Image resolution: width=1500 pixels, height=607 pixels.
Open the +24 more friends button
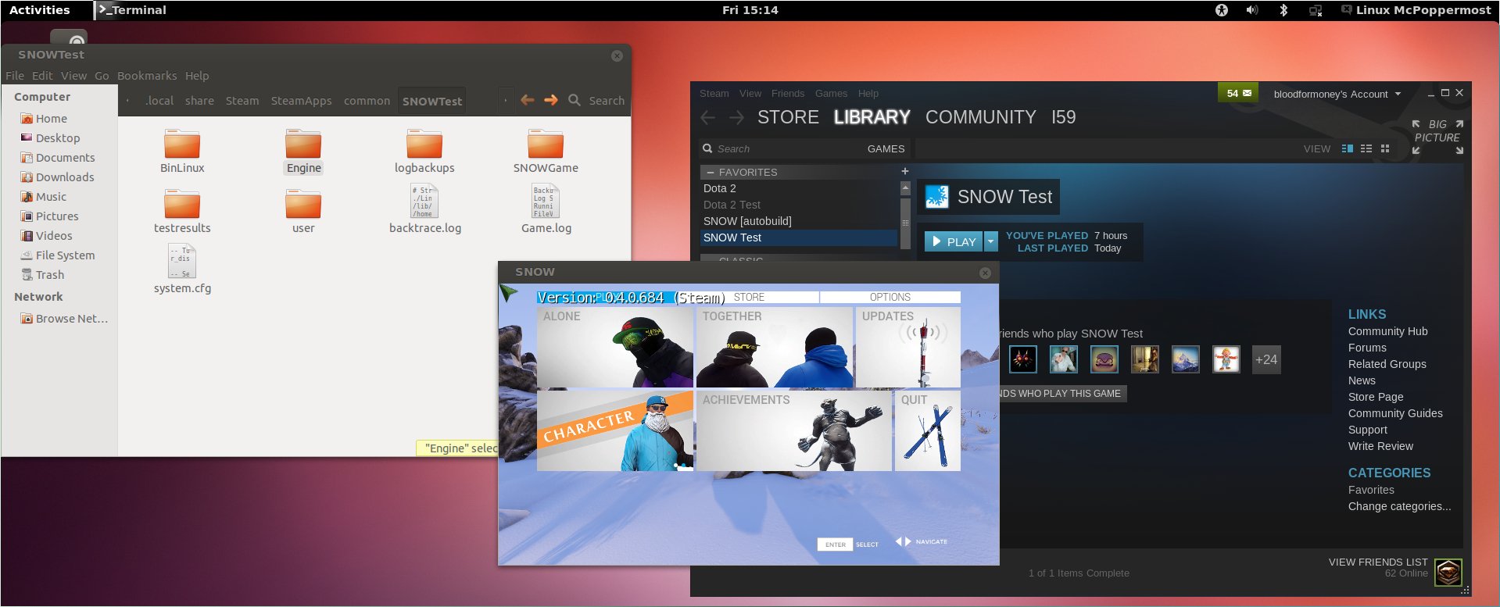pos(1266,359)
